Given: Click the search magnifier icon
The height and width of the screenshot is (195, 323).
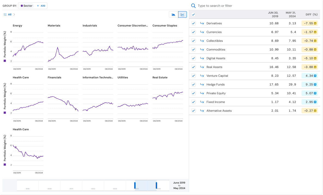Looking at the screenshot, I should (193, 6).
